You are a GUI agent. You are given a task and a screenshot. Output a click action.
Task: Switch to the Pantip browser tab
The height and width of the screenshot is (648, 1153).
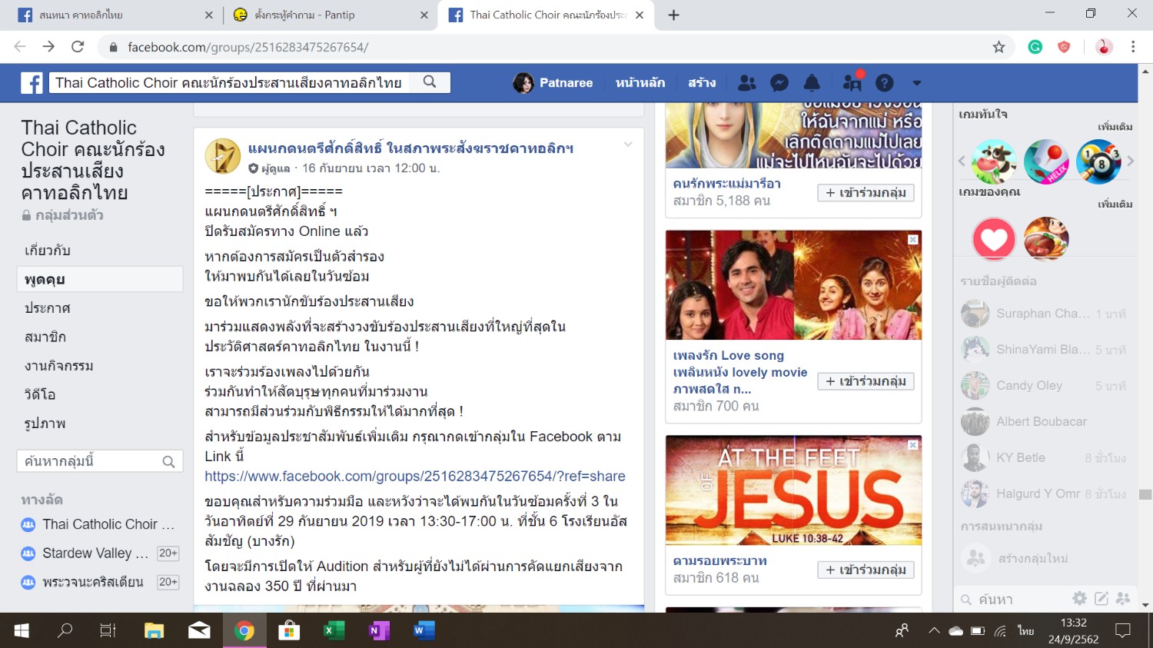331,15
